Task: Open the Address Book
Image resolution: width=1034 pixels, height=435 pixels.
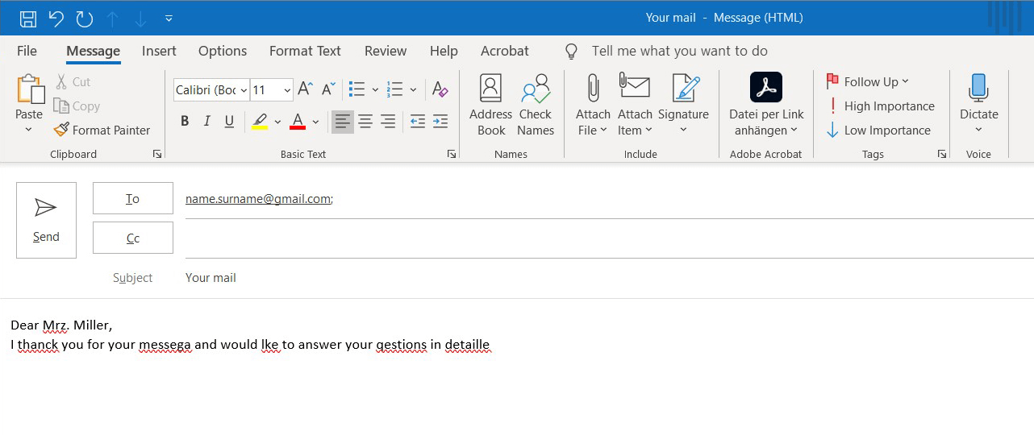Action: point(490,105)
